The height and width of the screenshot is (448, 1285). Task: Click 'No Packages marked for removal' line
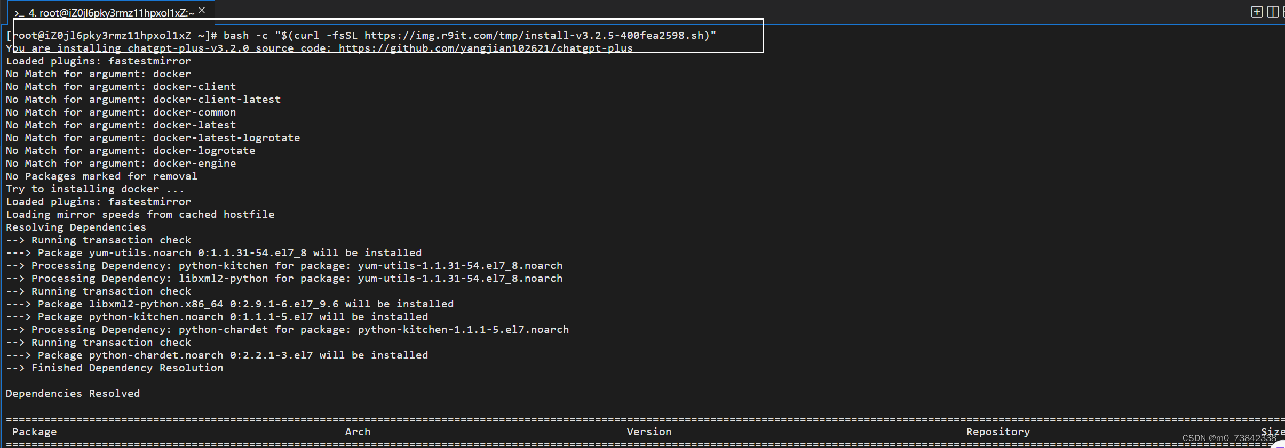pyautogui.click(x=101, y=176)
